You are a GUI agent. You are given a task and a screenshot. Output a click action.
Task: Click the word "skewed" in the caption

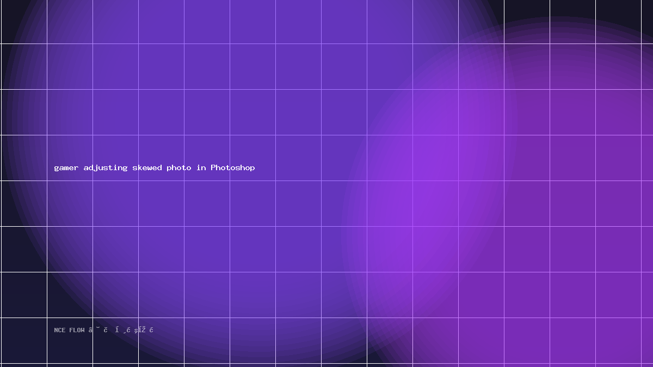click(147, 167)
